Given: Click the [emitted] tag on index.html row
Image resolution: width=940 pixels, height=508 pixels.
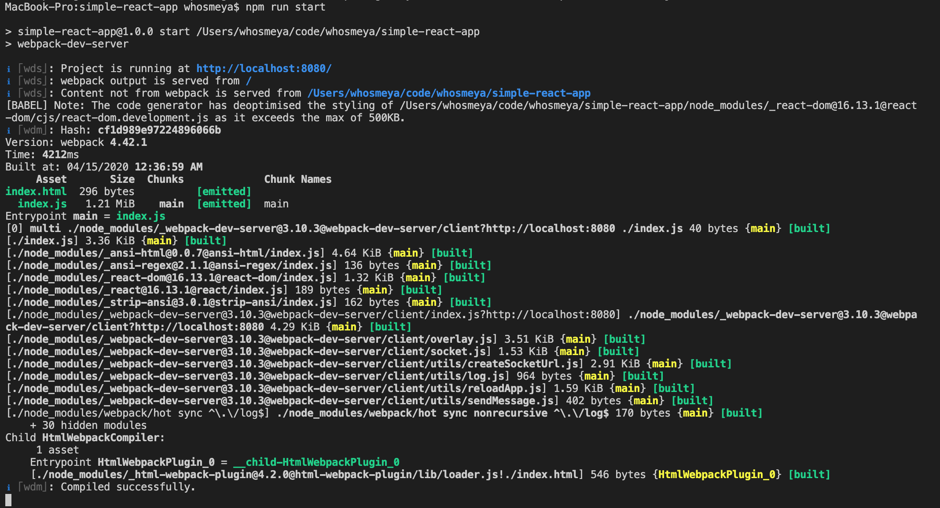Looking at the screenshot, I should point(224,192).
